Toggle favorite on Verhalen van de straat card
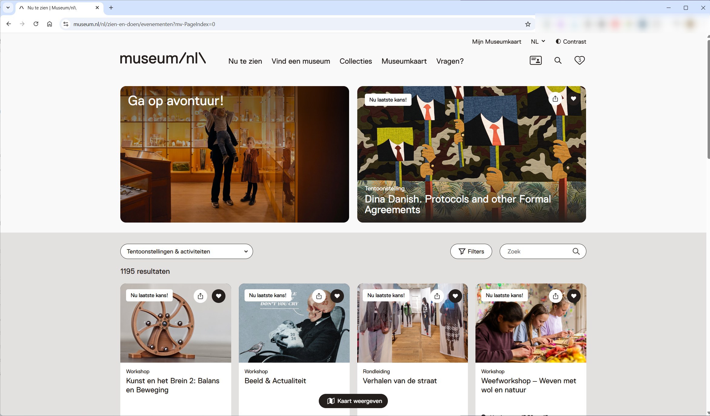This screenshot has width=710, height=416. pyautogui.click(x=455, y=296)
